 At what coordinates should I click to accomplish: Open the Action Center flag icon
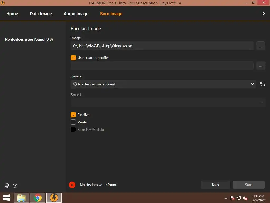[233, 198]
